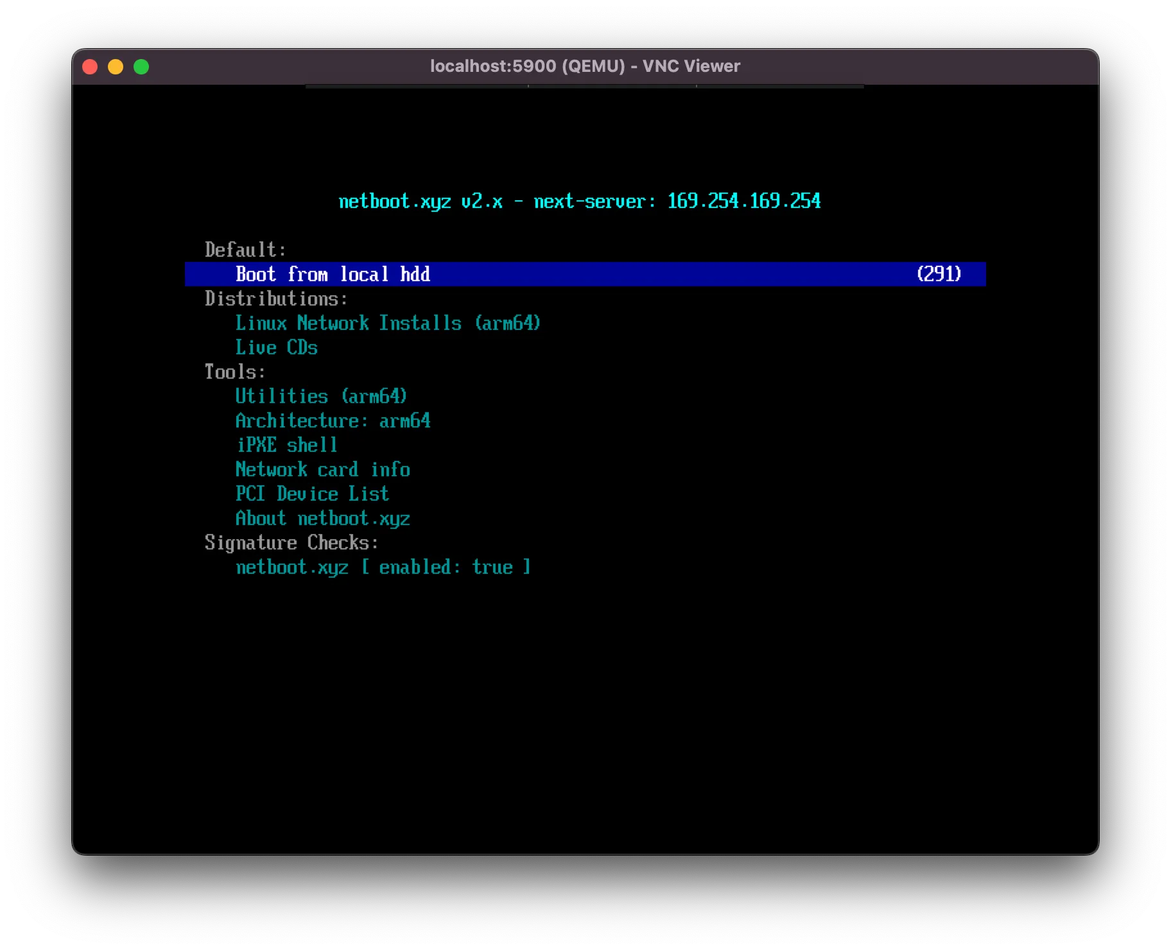Screen dimensions: 1171x950
Task: Close the VNC Viewer window
Action: coord(90,67)
